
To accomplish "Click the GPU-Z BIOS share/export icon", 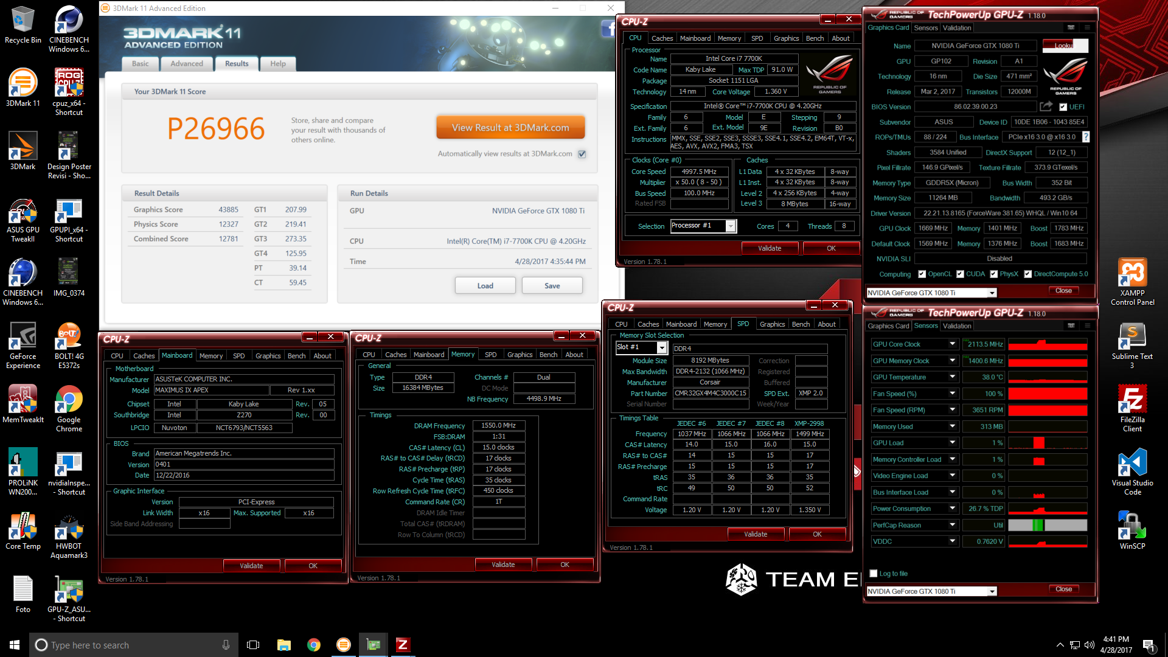I will (1046, 106).
